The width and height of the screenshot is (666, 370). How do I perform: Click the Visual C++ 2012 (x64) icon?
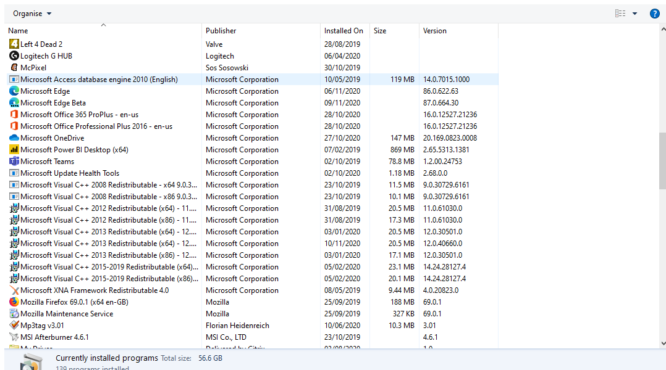(14, 208)
